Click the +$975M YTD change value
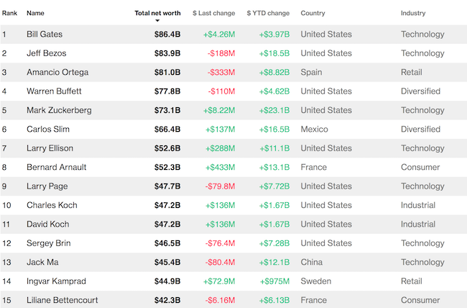The width and height of the screenshot is (467, 308). tap(275, 281)
